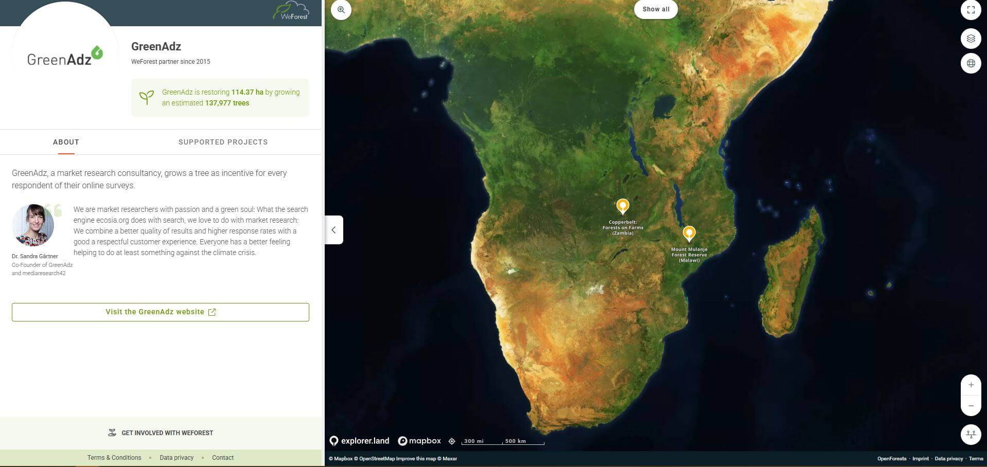Open the Contact link in footer
This screenshot has width=987, height=467.
coord(222,458)
